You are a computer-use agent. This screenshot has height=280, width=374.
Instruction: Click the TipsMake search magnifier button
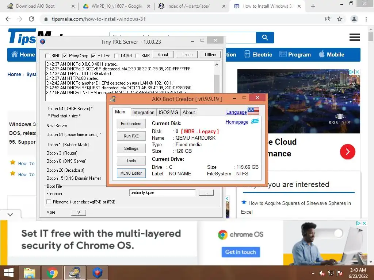click(265, 38)
